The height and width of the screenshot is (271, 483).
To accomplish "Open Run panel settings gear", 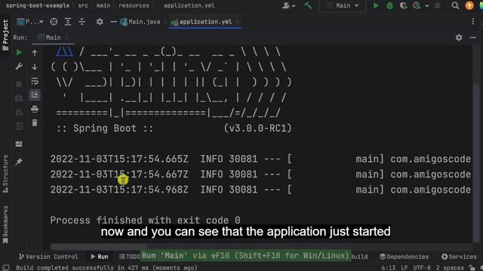I will (x=459, y=38).
